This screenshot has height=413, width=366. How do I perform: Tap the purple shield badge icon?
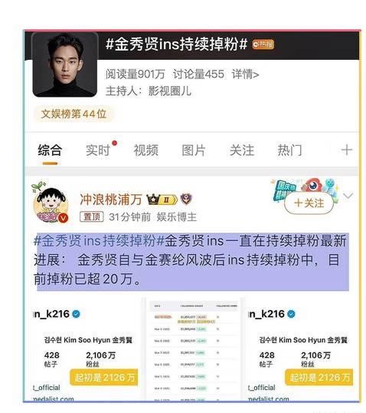[186, 199]
